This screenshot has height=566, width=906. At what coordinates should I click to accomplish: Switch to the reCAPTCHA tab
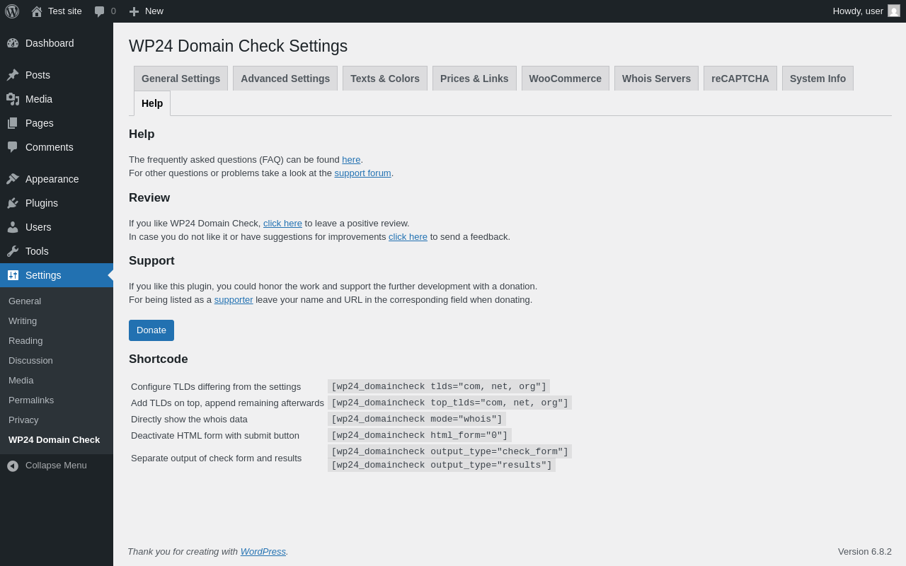coord(740,79)
